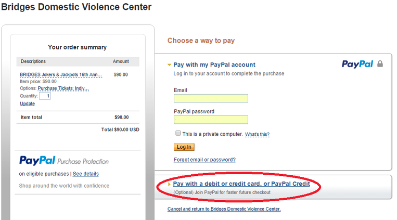Click the 'Pay with my PayPal account' heading

(214, 65)
